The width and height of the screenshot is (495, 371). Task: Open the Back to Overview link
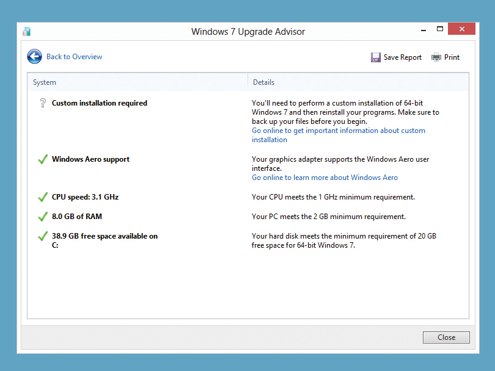tap(74, 57)
